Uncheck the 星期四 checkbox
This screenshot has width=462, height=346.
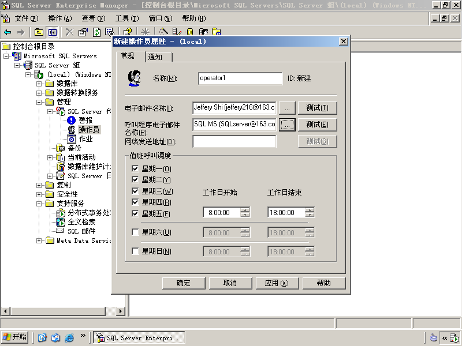pyautogui.click(x=135, y=202)
